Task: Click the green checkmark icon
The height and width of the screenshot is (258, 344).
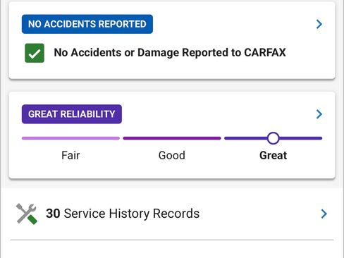Action: (x=35, y=53)
